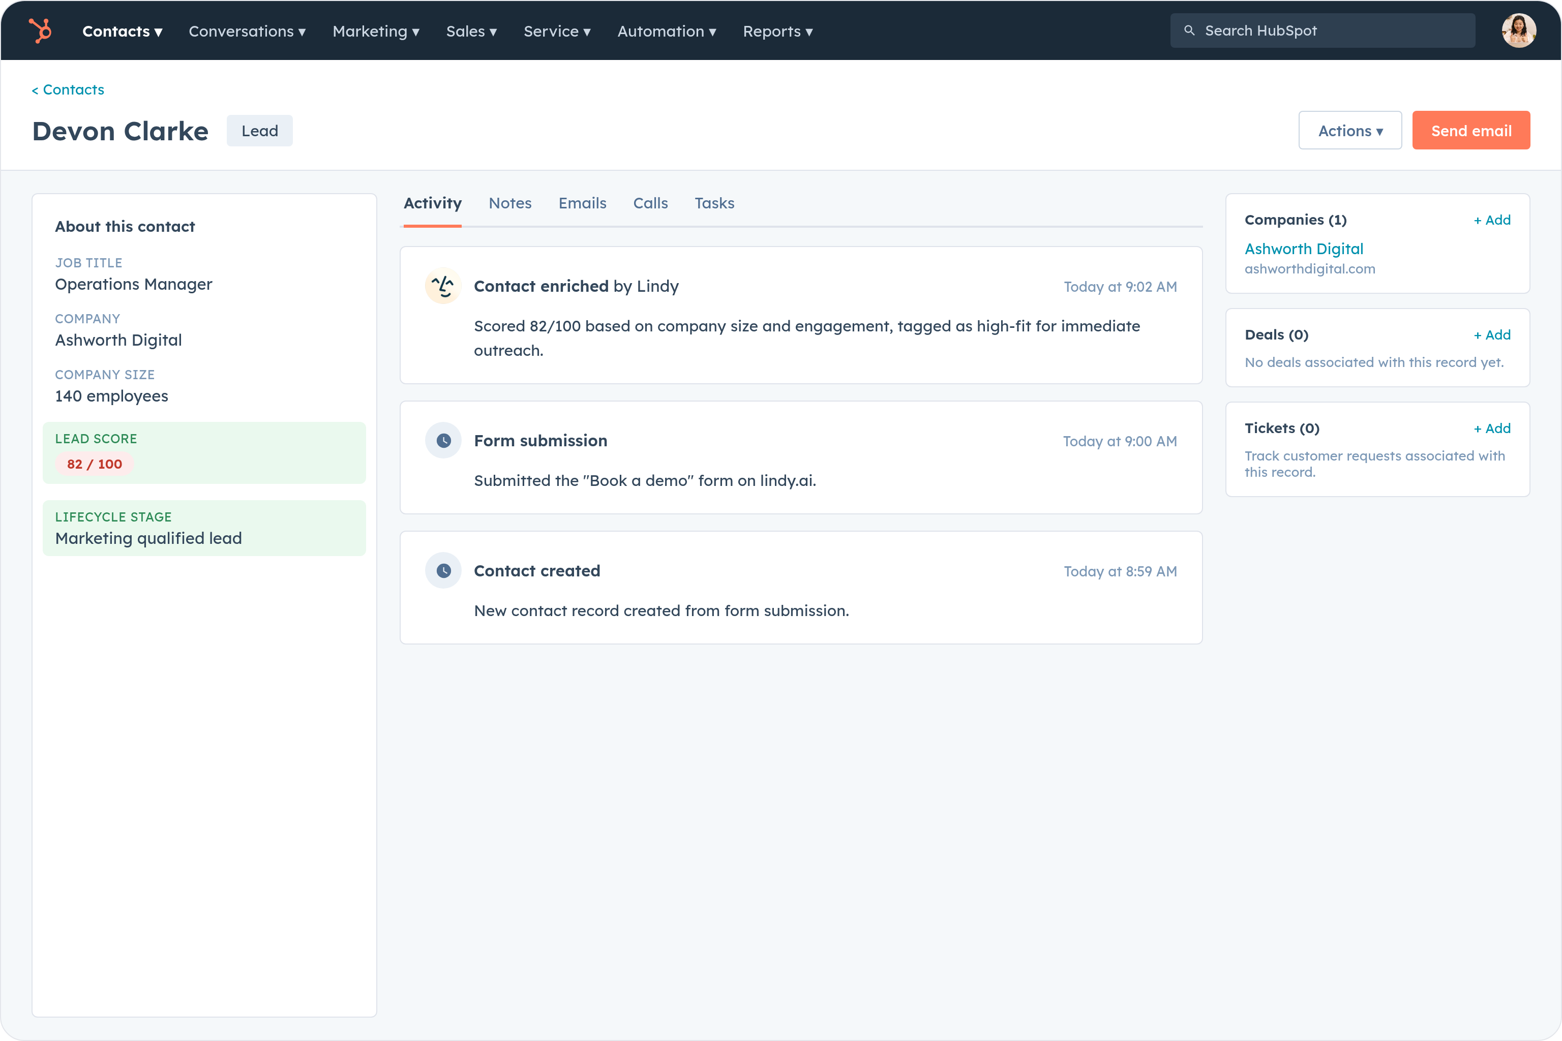
Task: Switch to the Emails tab
Action: click(582, 203)
